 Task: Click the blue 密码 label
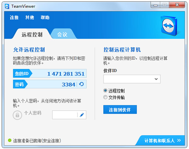point(20,84)
